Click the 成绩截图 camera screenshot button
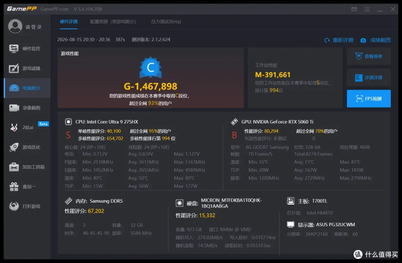This screenshot has height=263, width=402. click(x=376, y=40)
